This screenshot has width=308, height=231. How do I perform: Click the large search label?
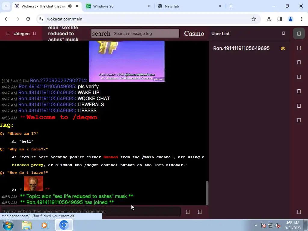click(101, 34)
